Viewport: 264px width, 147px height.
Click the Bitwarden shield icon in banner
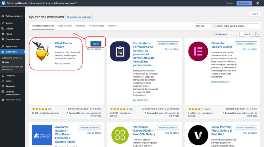(x=4, y=3)
